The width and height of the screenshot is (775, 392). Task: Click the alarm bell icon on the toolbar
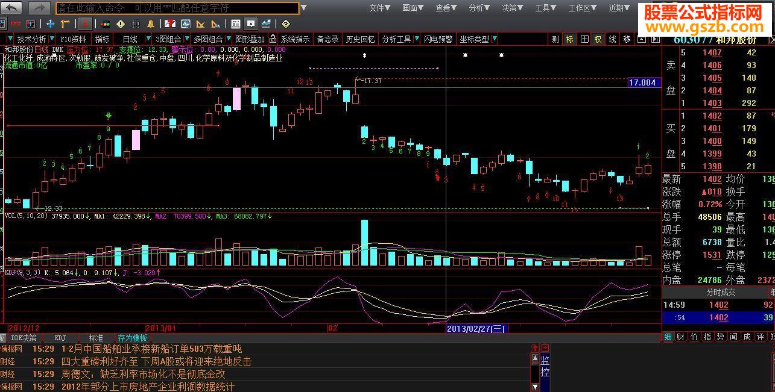151,25
